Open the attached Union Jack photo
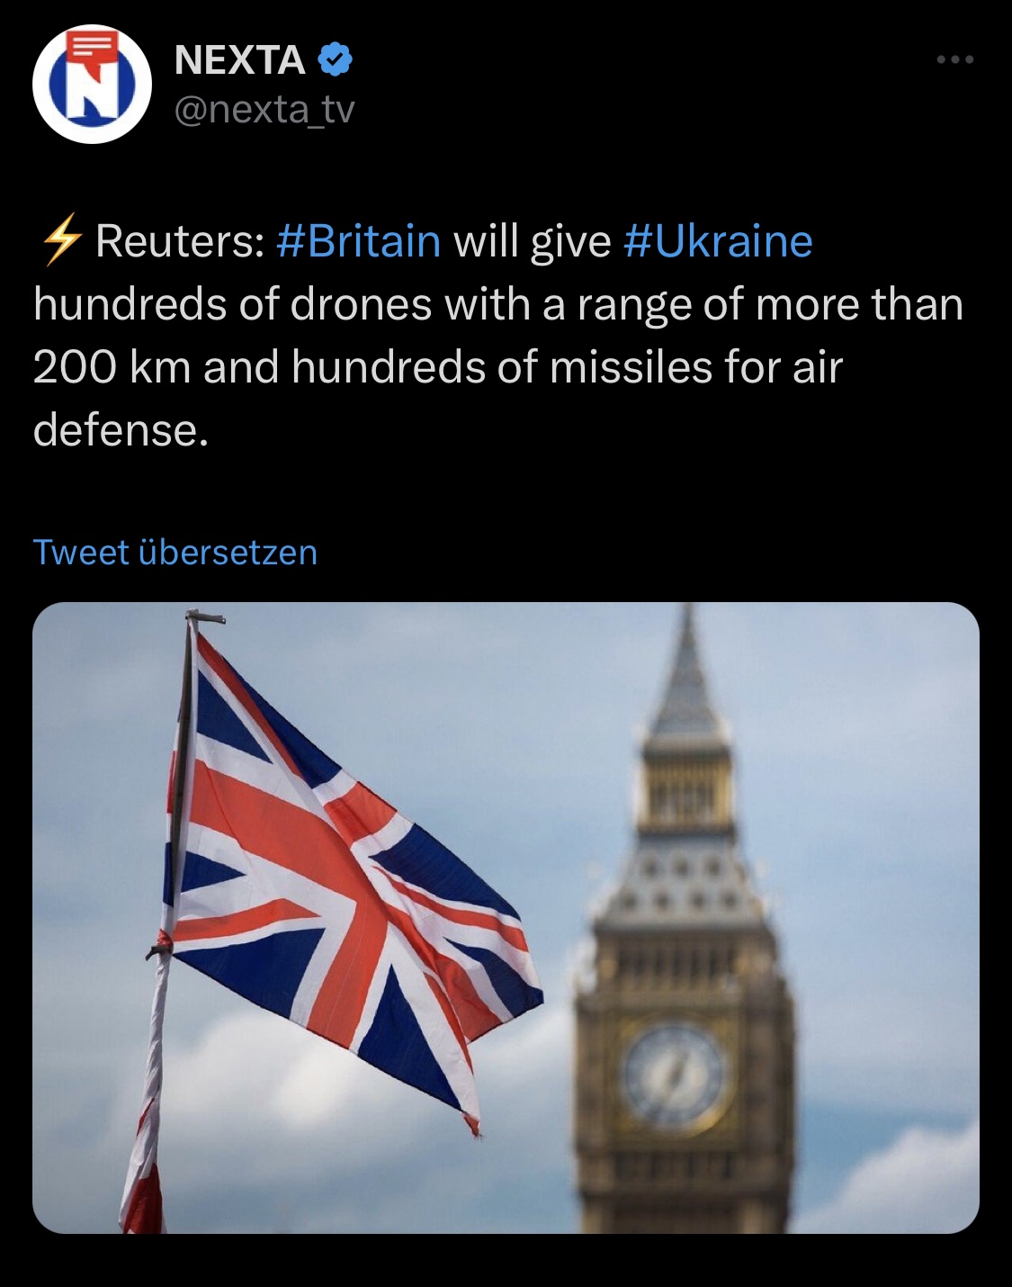 [x=506, y=917]
